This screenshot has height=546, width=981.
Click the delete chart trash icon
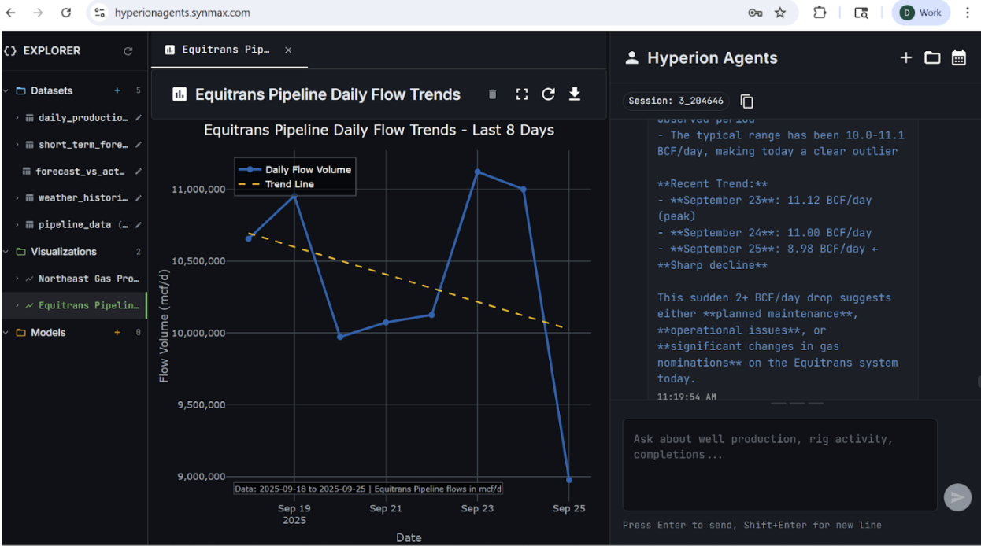click(x=493, y=94)
